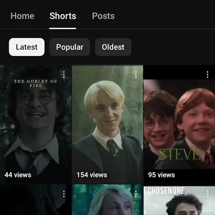The height and width of the screenshot is (215, 215).
Task: Open the dark bottom-left short thumbnail
Action: tap(36, 200)
